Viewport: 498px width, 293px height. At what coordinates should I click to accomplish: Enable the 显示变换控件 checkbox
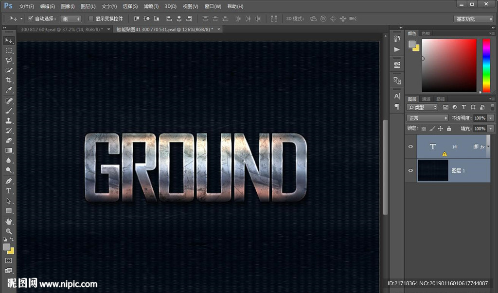click(91, 18)
